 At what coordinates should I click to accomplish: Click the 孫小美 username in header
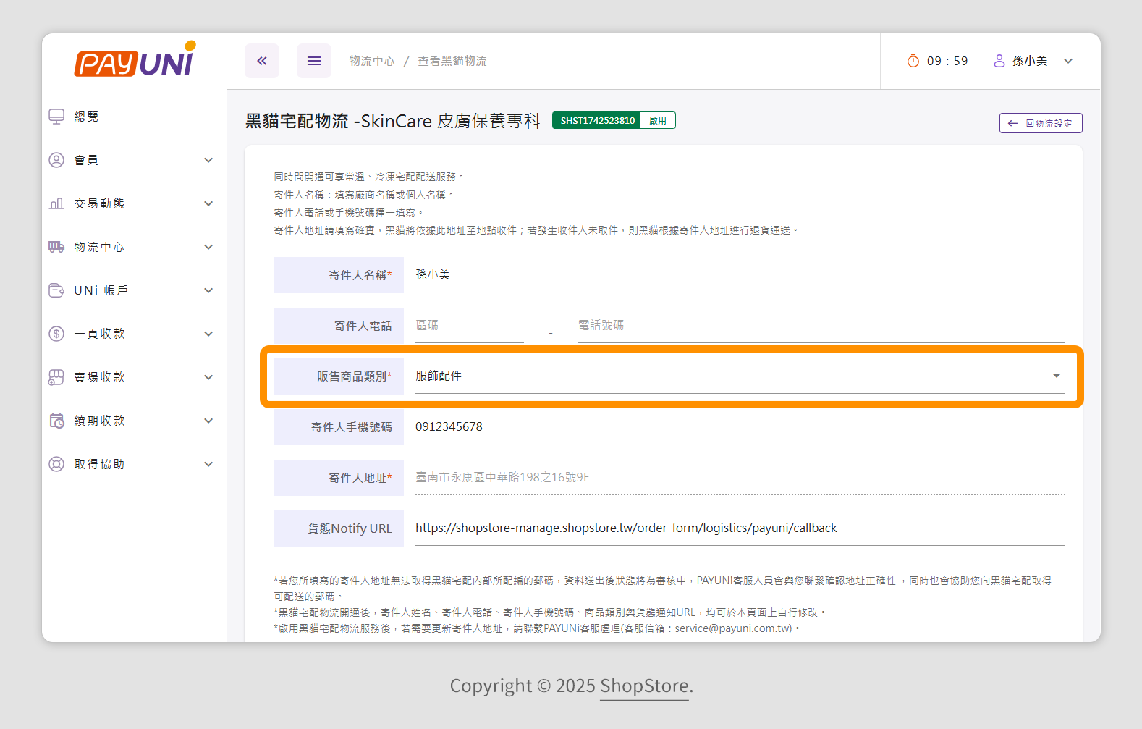coord(1030,61)
